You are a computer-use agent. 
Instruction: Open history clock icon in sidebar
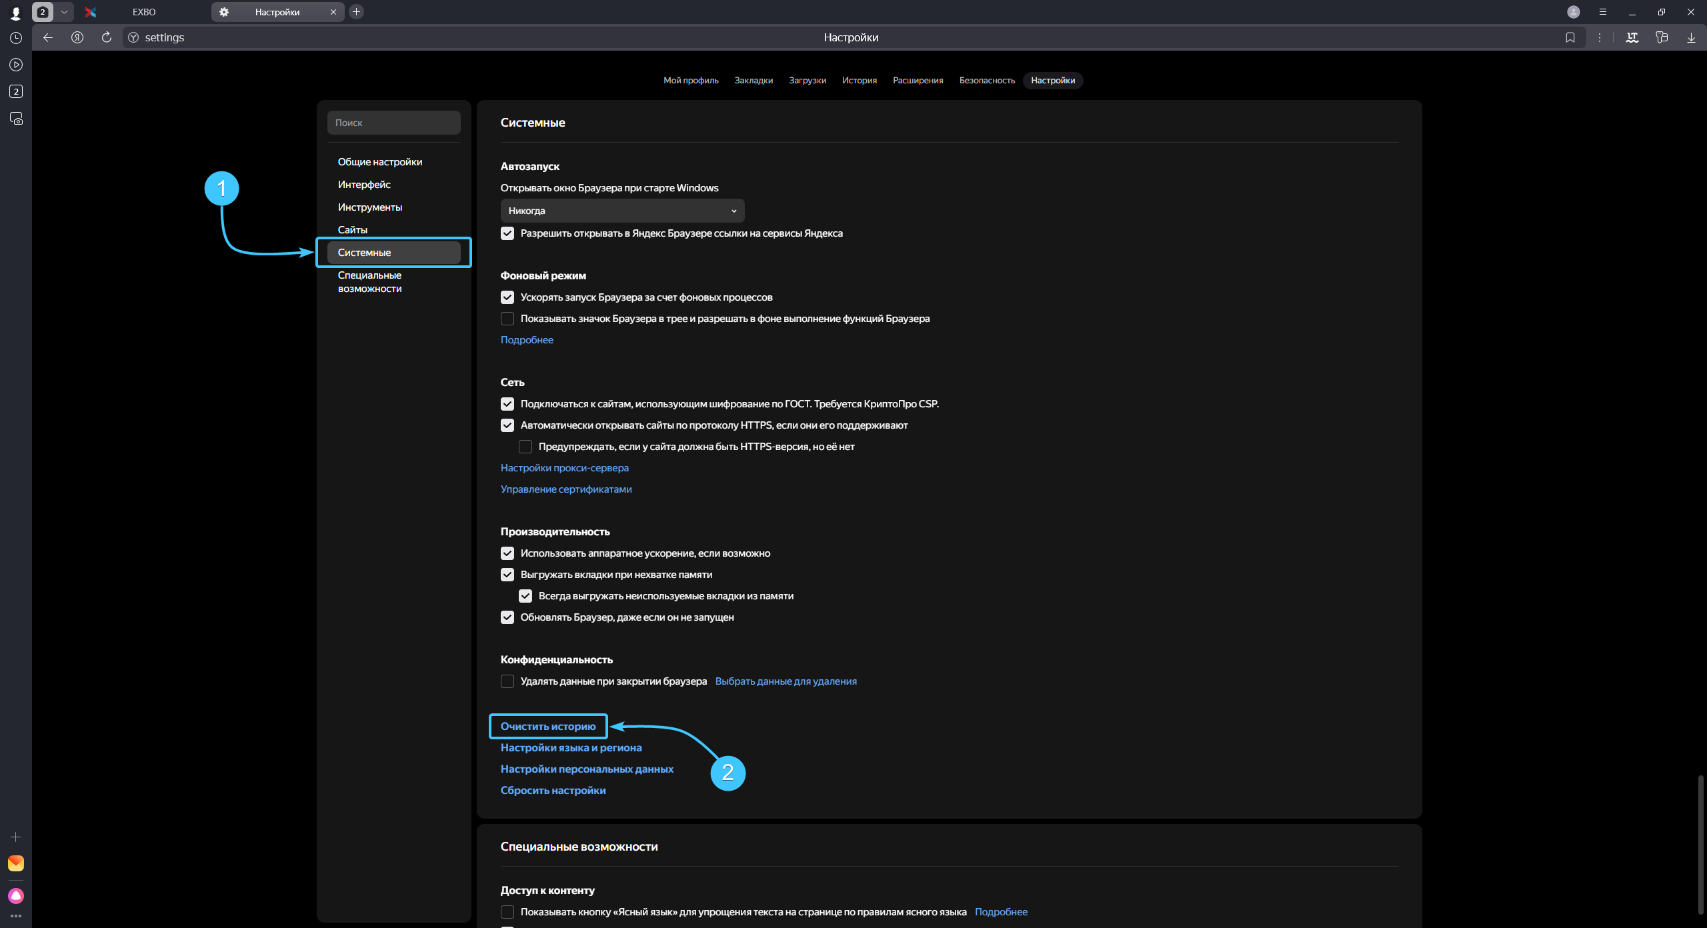click(16, 38)
